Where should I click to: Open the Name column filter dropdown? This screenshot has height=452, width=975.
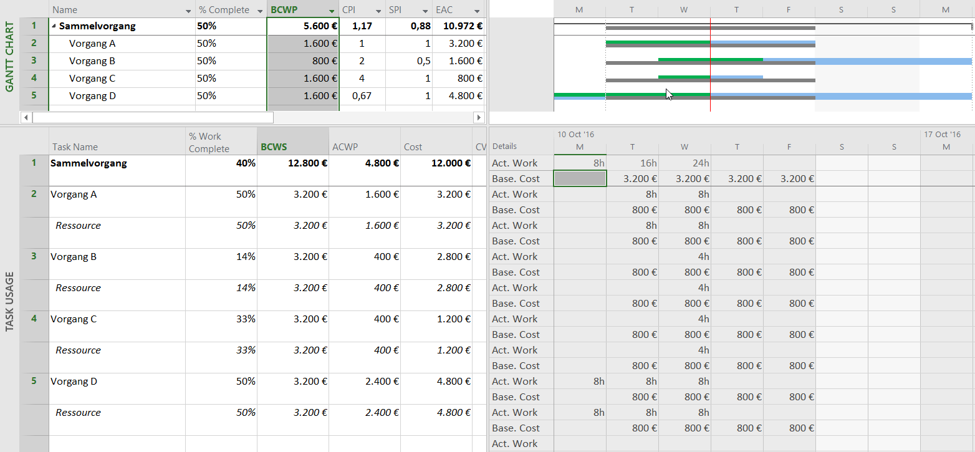(x=188, y=10)
